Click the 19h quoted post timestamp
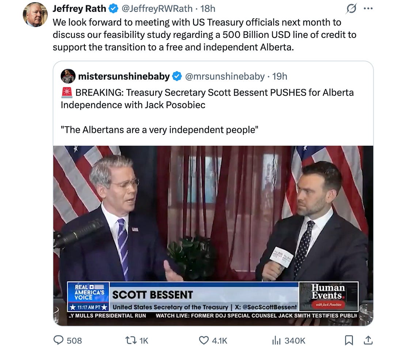Image resolution: width=402 pixels, height=348 pixels. pyautogui.click(x=280, y=76)
